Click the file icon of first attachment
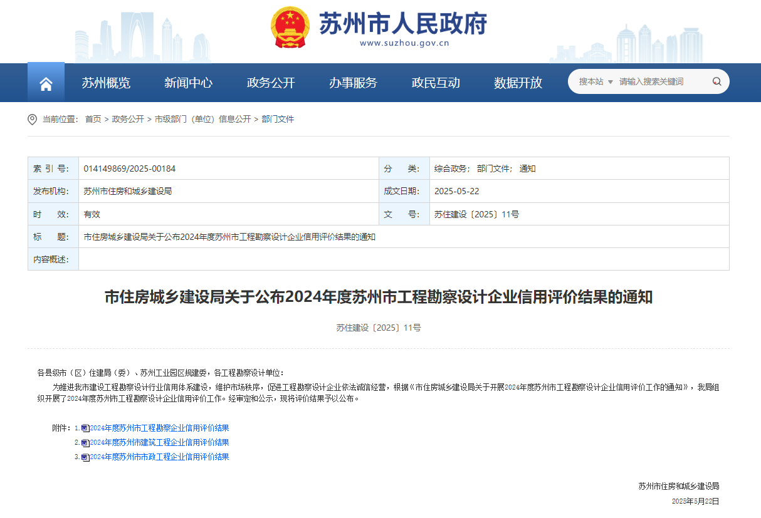The image size is (761, 518). [85, 428]
